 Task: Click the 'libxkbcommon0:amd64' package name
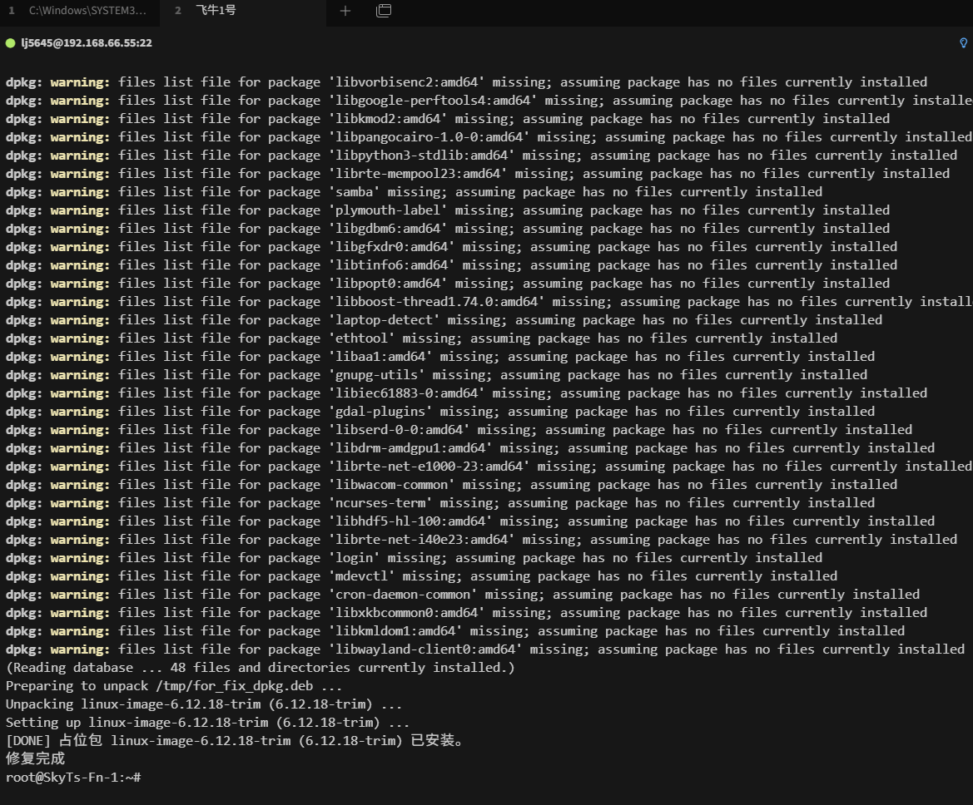pyautogui.click(x=406, y=613)
